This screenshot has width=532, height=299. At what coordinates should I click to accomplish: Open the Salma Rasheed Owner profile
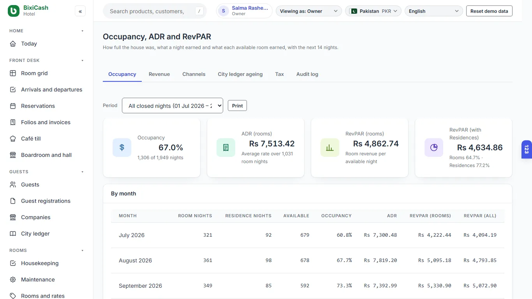pyautogui.click(x=244, y=11)
